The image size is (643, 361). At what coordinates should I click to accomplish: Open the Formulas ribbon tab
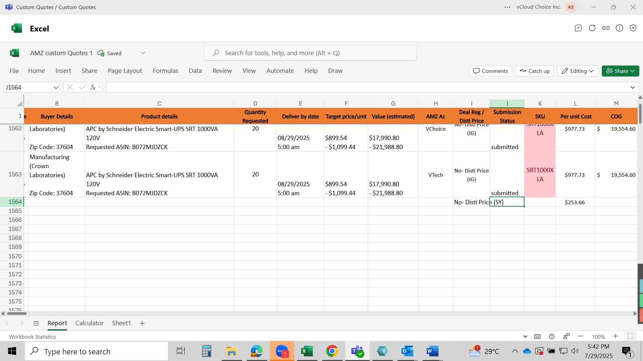165,71
